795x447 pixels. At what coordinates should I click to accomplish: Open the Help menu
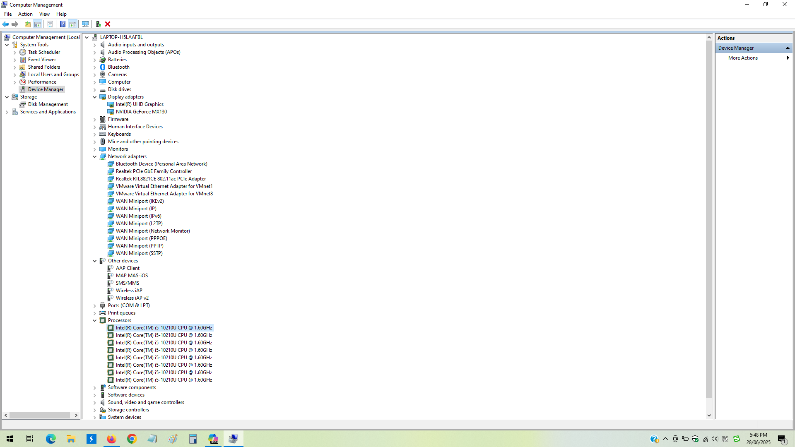(x=61, y=14)
